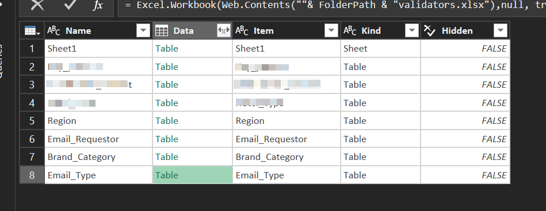Open the Kind column filter dropdown

412,31
